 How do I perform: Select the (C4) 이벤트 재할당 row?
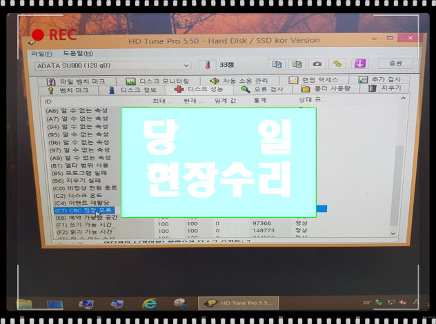click(82, 203)
